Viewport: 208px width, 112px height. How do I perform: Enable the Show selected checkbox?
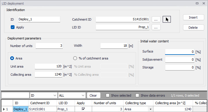pos(107,95)
